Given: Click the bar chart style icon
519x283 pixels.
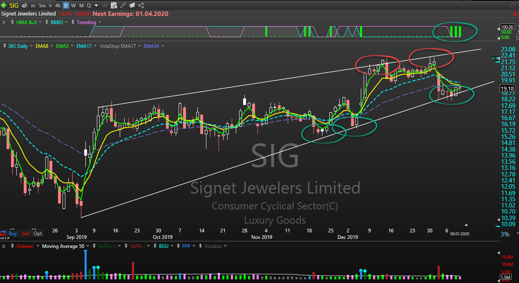Looking at the screenshot, I should [x=105, y=5].
